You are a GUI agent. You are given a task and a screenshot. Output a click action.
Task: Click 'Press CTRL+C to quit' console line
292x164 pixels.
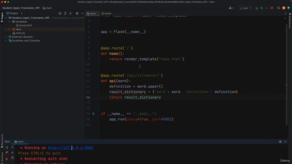point(40,153)
